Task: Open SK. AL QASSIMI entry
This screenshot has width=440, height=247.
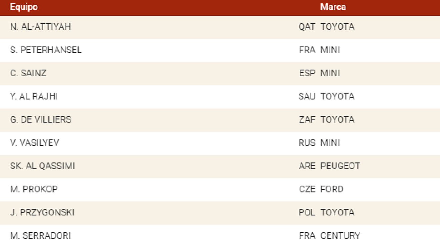Action: [x=42, y=166]
